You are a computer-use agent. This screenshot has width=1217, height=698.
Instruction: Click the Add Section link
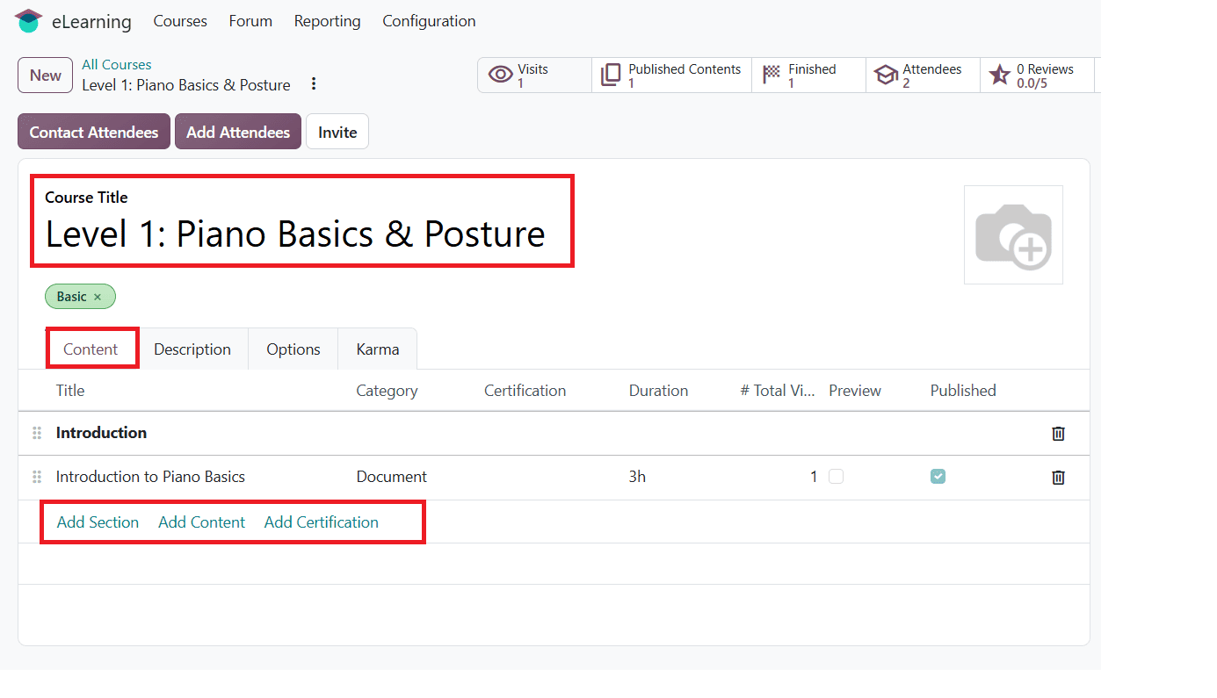coord(98,522)
